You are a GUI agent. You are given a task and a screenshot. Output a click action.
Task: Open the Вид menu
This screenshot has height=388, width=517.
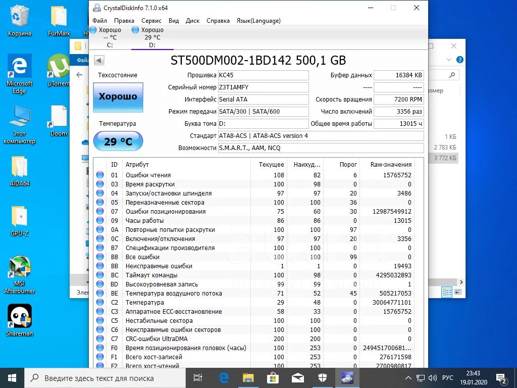click(x=174, y=20)
